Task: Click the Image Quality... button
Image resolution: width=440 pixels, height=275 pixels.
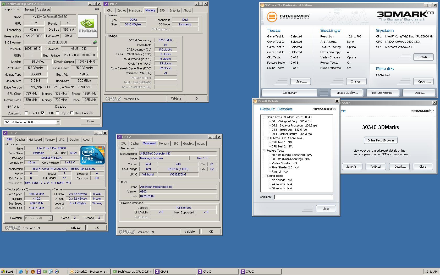Action: click(x=347, y=93)
